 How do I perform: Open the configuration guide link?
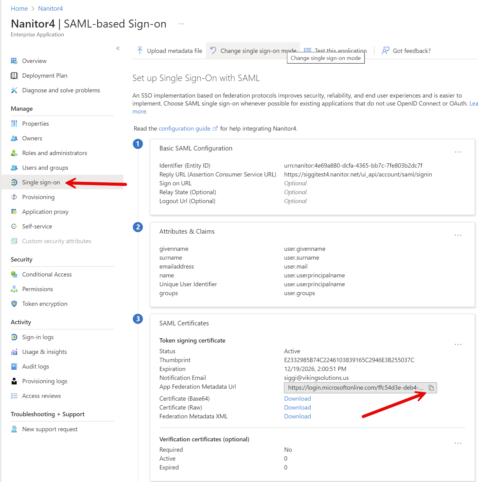coord(184,128)
